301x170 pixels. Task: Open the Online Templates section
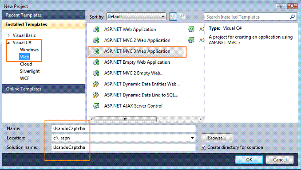[44, 89]
